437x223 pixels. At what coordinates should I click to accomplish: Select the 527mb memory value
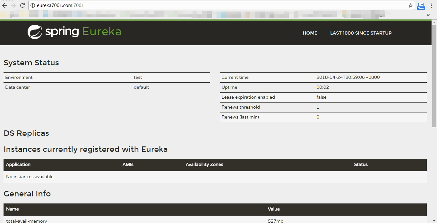[276, 221]
